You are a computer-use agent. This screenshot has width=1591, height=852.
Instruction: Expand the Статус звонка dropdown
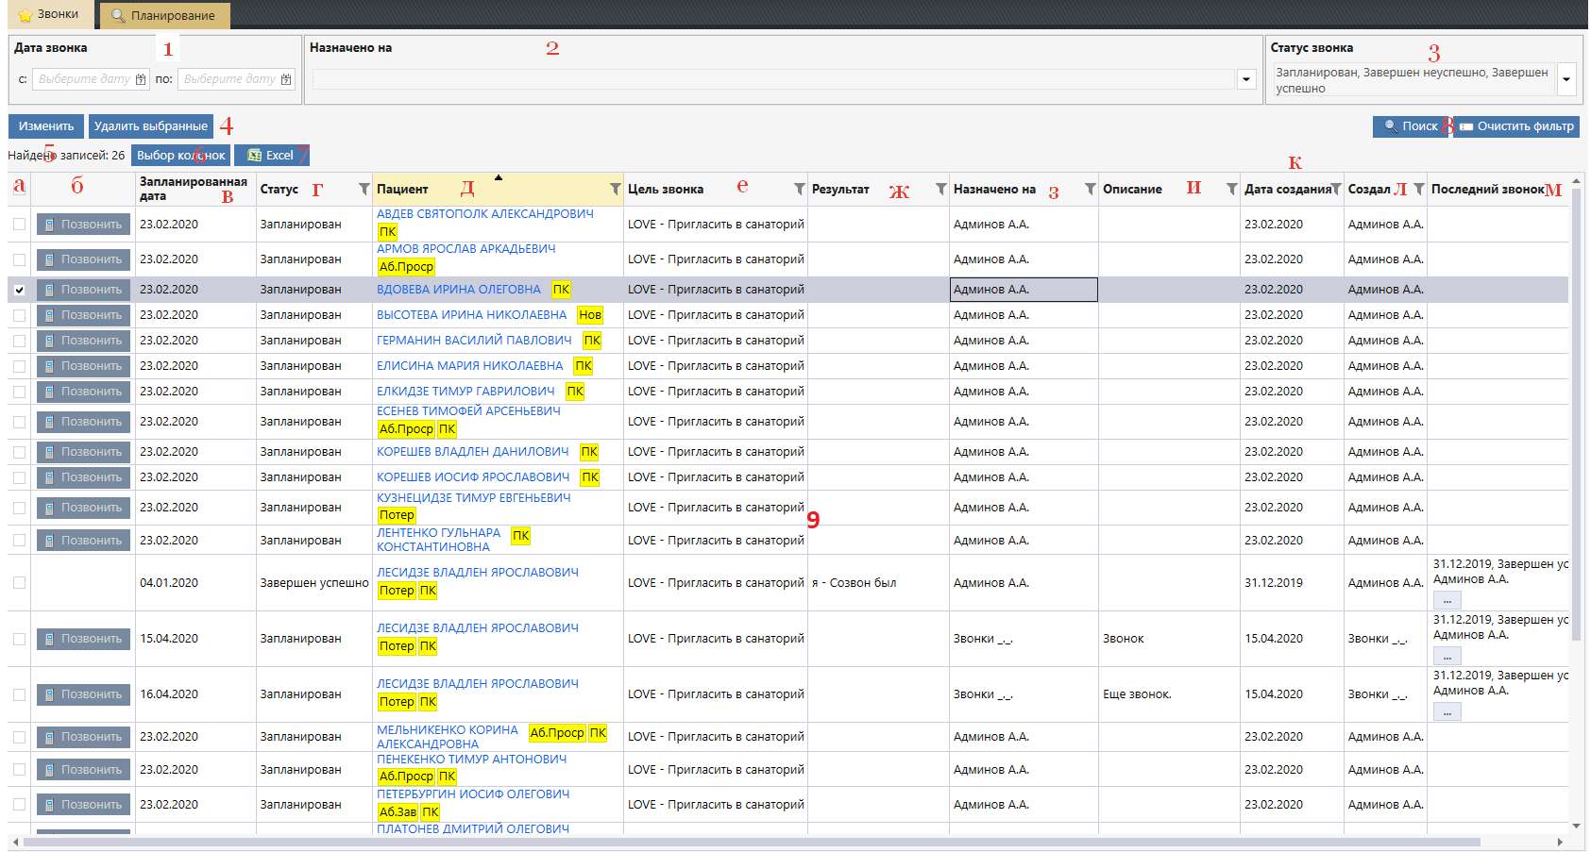click(1566, 80)
